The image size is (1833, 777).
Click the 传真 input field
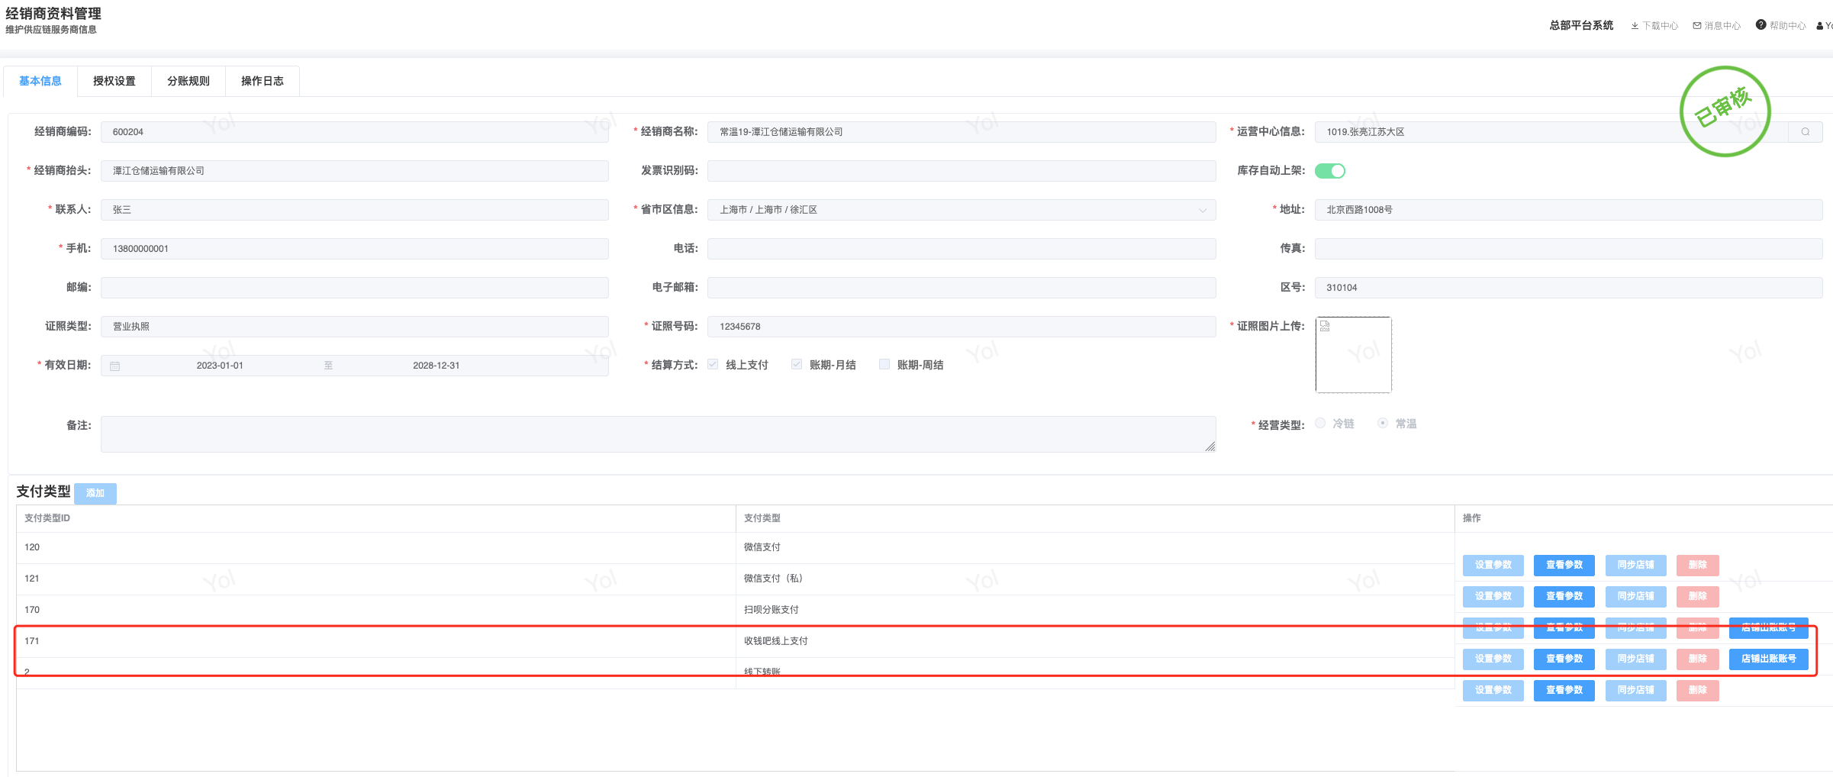point(1568,249)
